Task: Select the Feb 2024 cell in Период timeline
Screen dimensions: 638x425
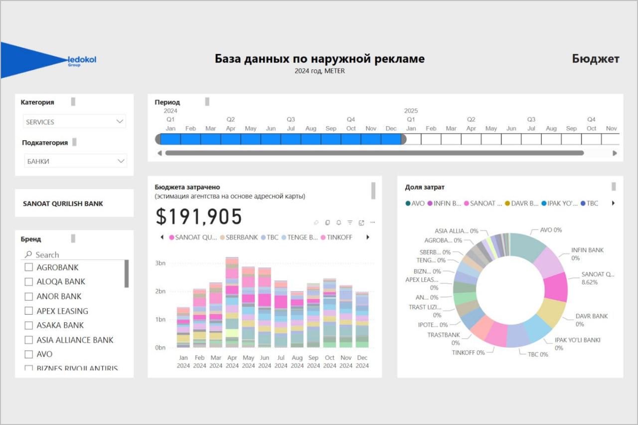Action: (190, 139)
